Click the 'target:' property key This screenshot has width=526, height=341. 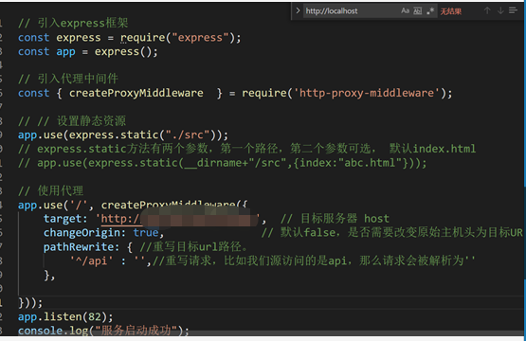(65, 219)
